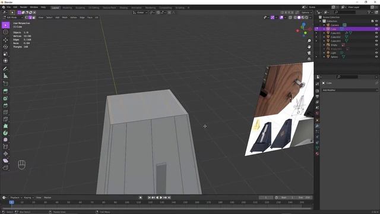Screen dimensions: 380x214
Task: Toggle visibility of Cube.001
Action: [376, 33]
